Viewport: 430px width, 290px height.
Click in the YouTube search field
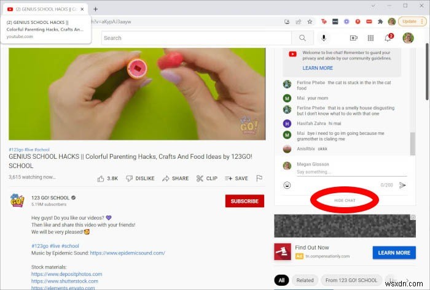[196, 38]
